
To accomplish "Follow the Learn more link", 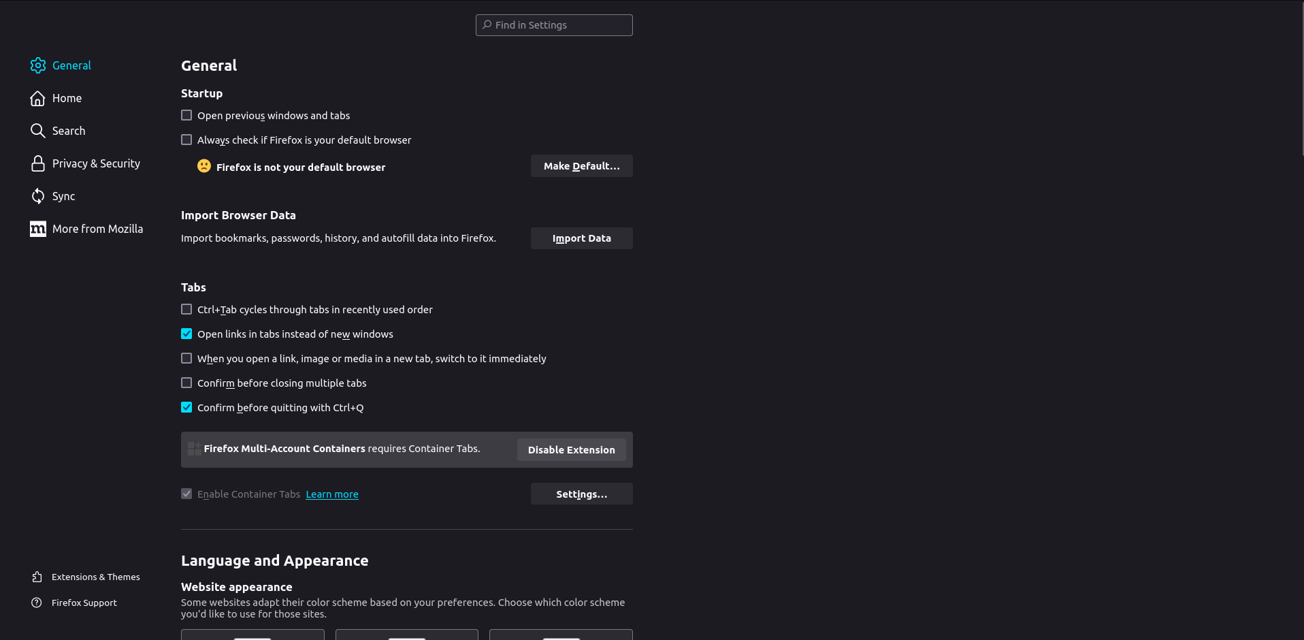I will click(332, 494).
